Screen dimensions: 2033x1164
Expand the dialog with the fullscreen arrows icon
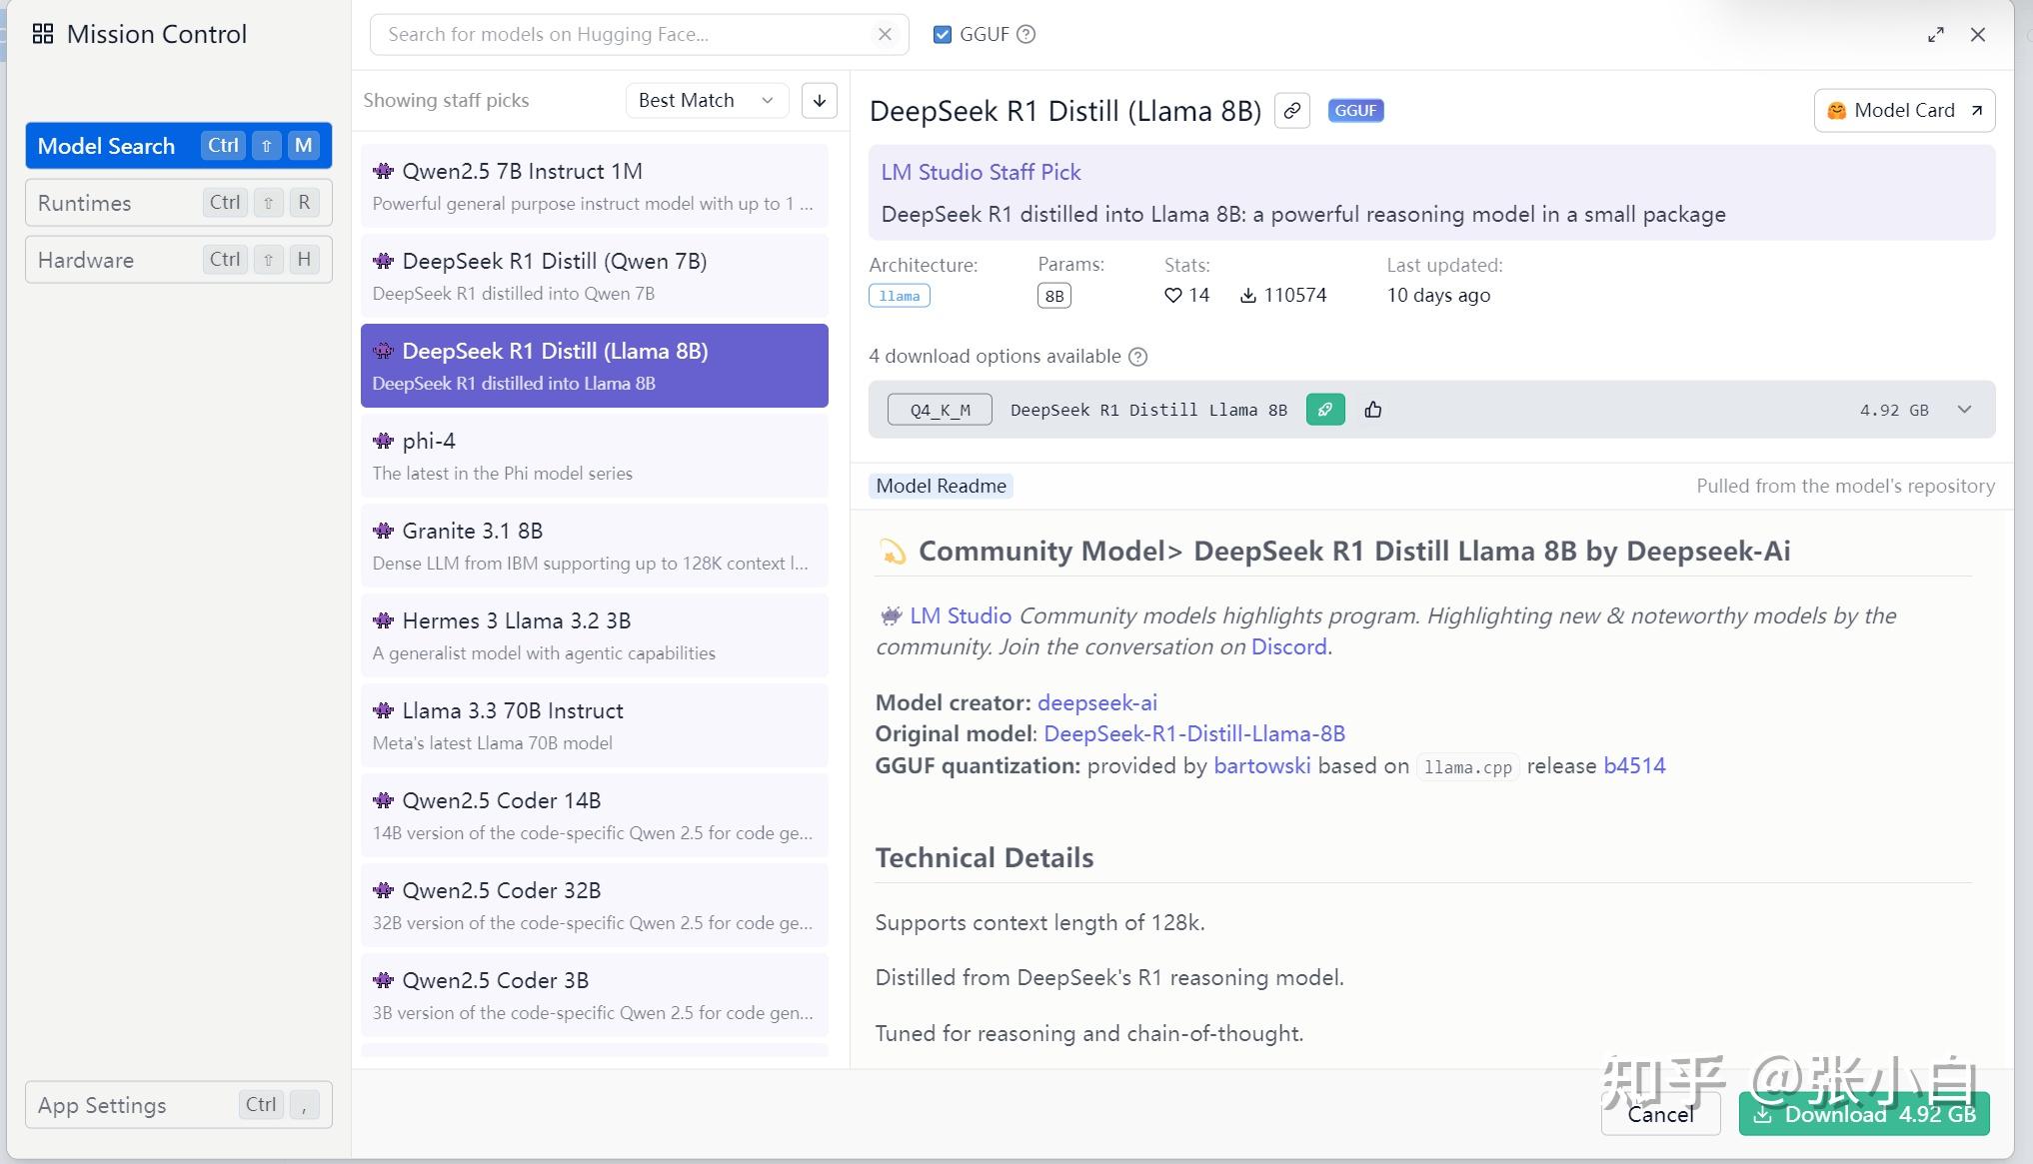coord(1935,34)
